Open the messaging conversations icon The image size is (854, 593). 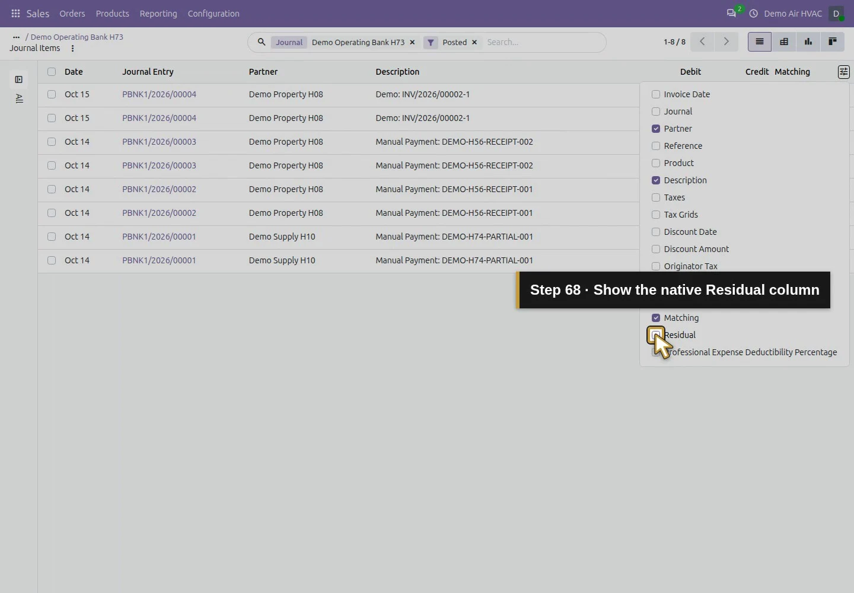coord(731,14)
